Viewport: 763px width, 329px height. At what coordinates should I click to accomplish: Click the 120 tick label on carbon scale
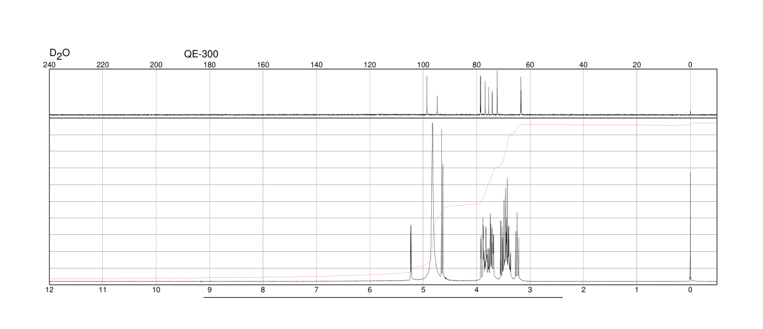tap(370, 65)
